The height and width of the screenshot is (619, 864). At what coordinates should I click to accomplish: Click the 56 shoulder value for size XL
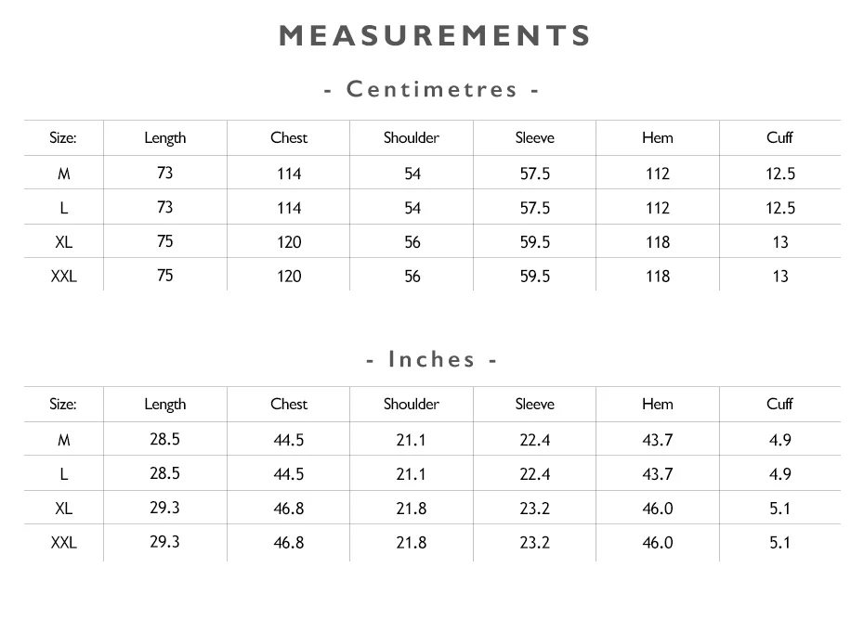tap(412, 242)
